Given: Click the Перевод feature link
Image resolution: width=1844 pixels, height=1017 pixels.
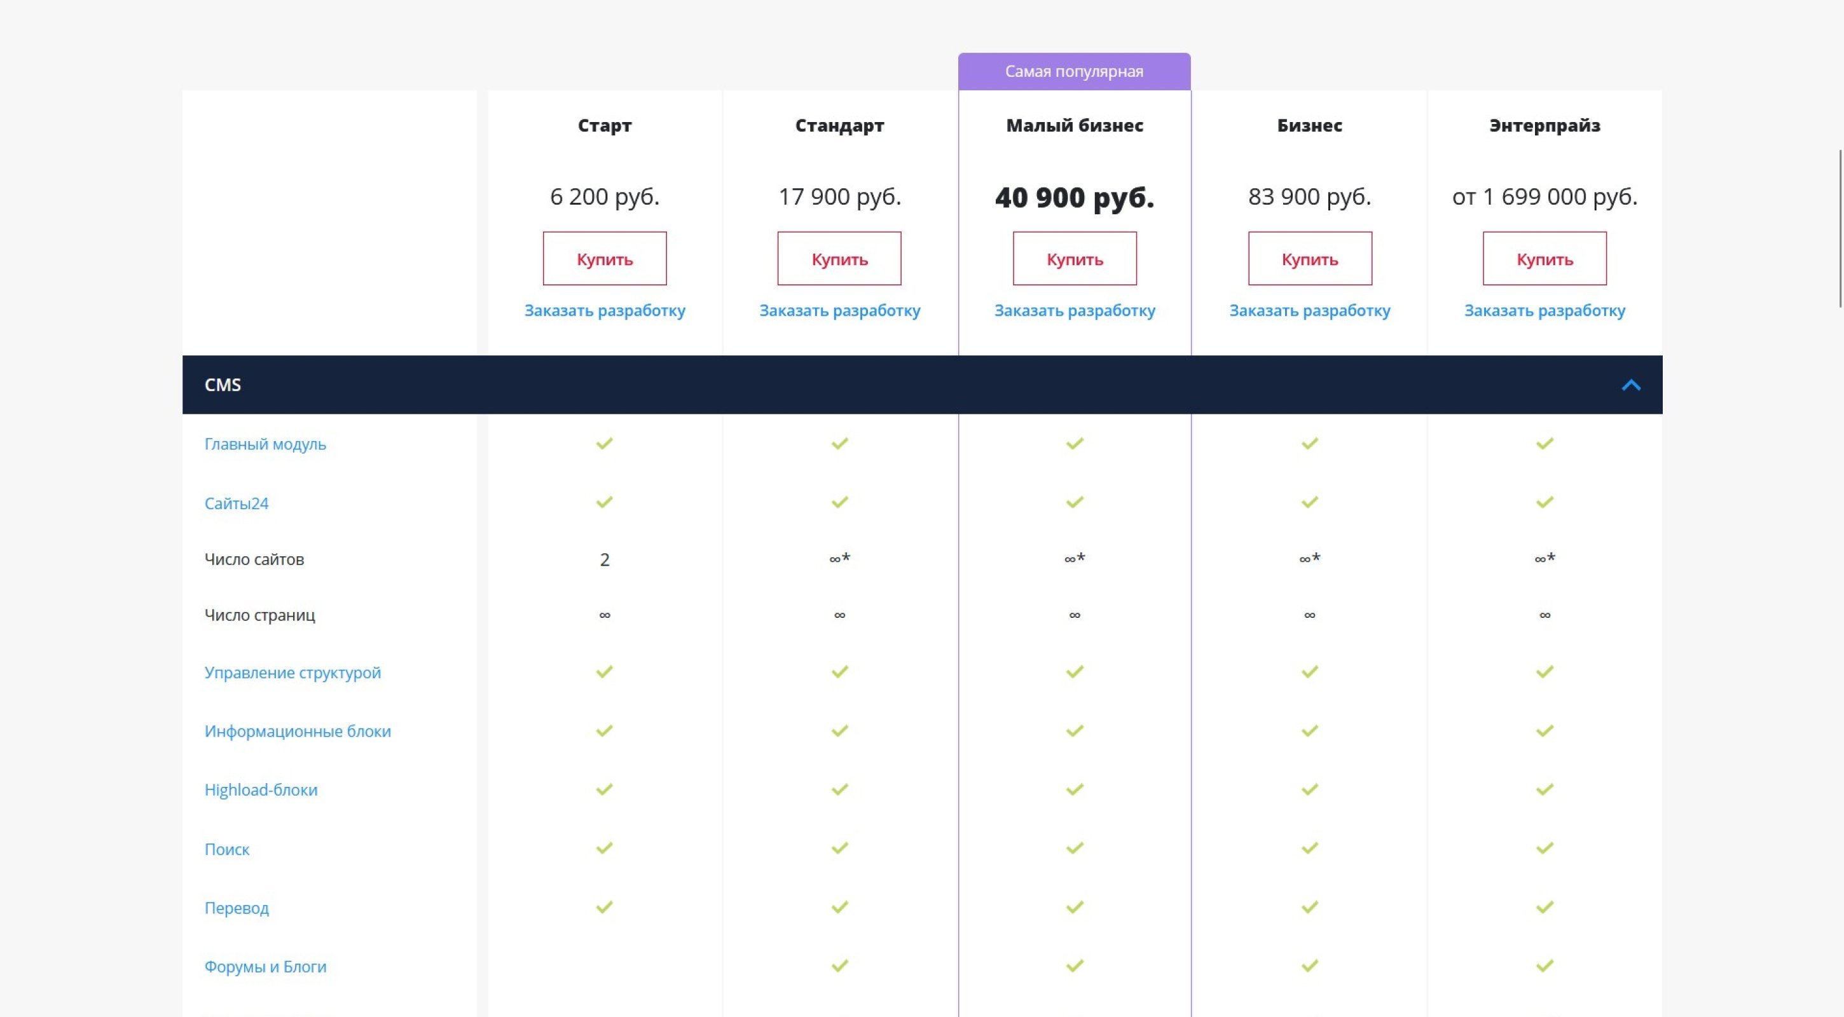Looking at the screenshot, I should 237,908.
